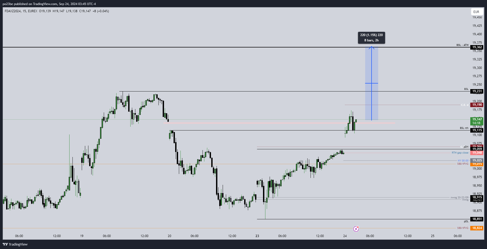Select the 18,851 pDL price label

coord(477,219)
